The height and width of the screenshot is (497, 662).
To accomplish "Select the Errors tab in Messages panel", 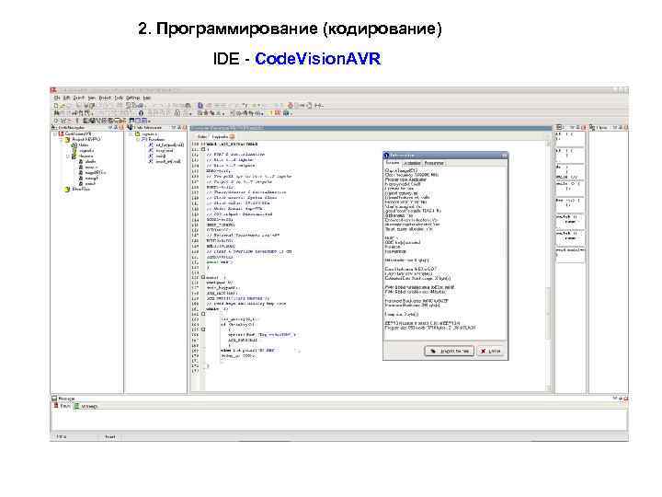I will 63,406.
